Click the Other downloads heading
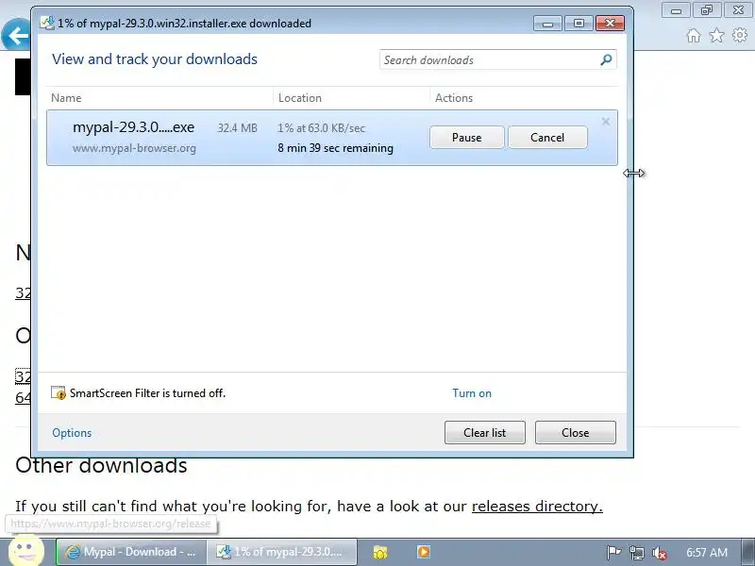 (x=101, y=465)
